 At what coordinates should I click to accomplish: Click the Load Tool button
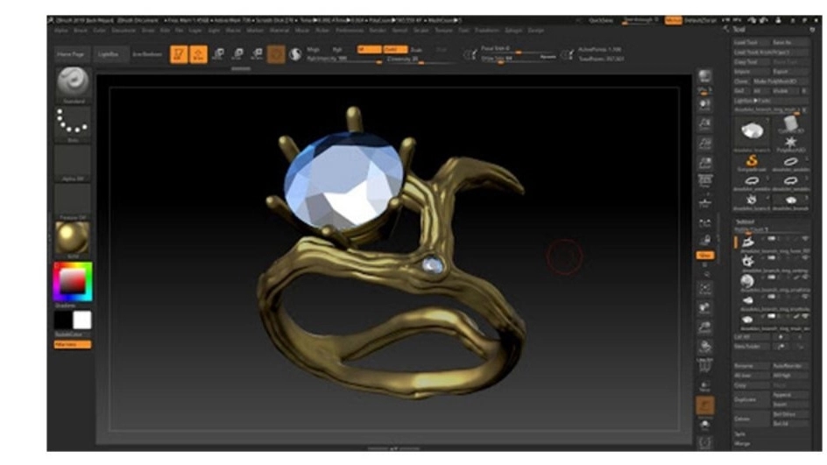(751, 42)
